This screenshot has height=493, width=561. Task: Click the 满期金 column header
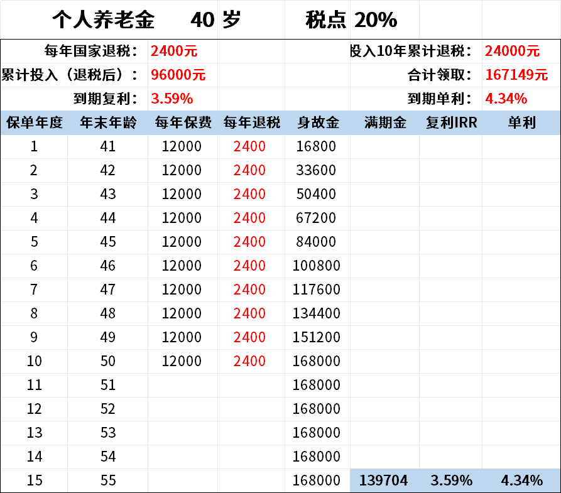[x=384, y=123]
